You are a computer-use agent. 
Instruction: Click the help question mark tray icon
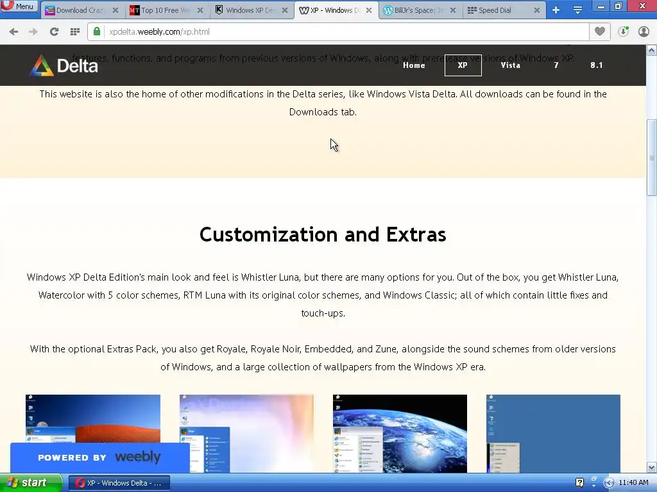(579, 483)
